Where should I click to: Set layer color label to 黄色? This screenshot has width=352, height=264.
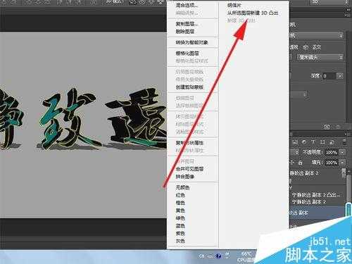[x=180, y=210]
